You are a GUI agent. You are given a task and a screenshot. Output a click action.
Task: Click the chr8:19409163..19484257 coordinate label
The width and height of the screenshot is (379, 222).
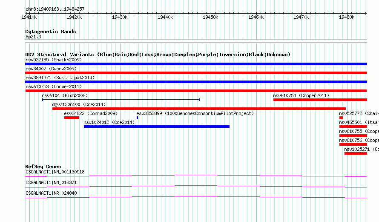pyautogui.click(x=55, y=9)
